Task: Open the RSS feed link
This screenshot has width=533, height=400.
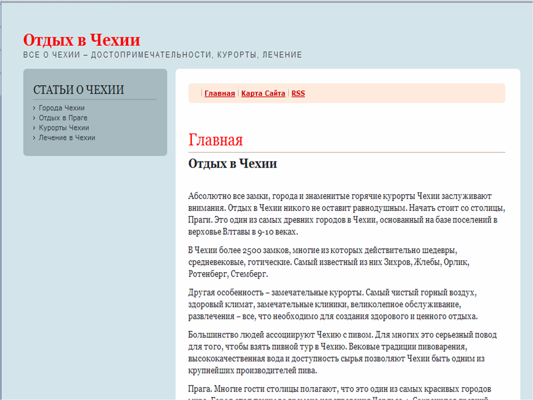Action: coord(298,94)
